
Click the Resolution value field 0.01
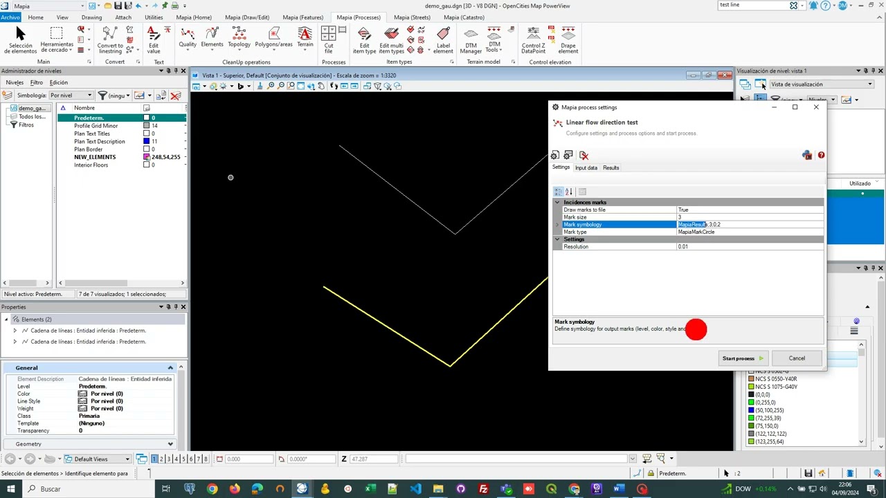pyautogui.click(x=750, y=247)
